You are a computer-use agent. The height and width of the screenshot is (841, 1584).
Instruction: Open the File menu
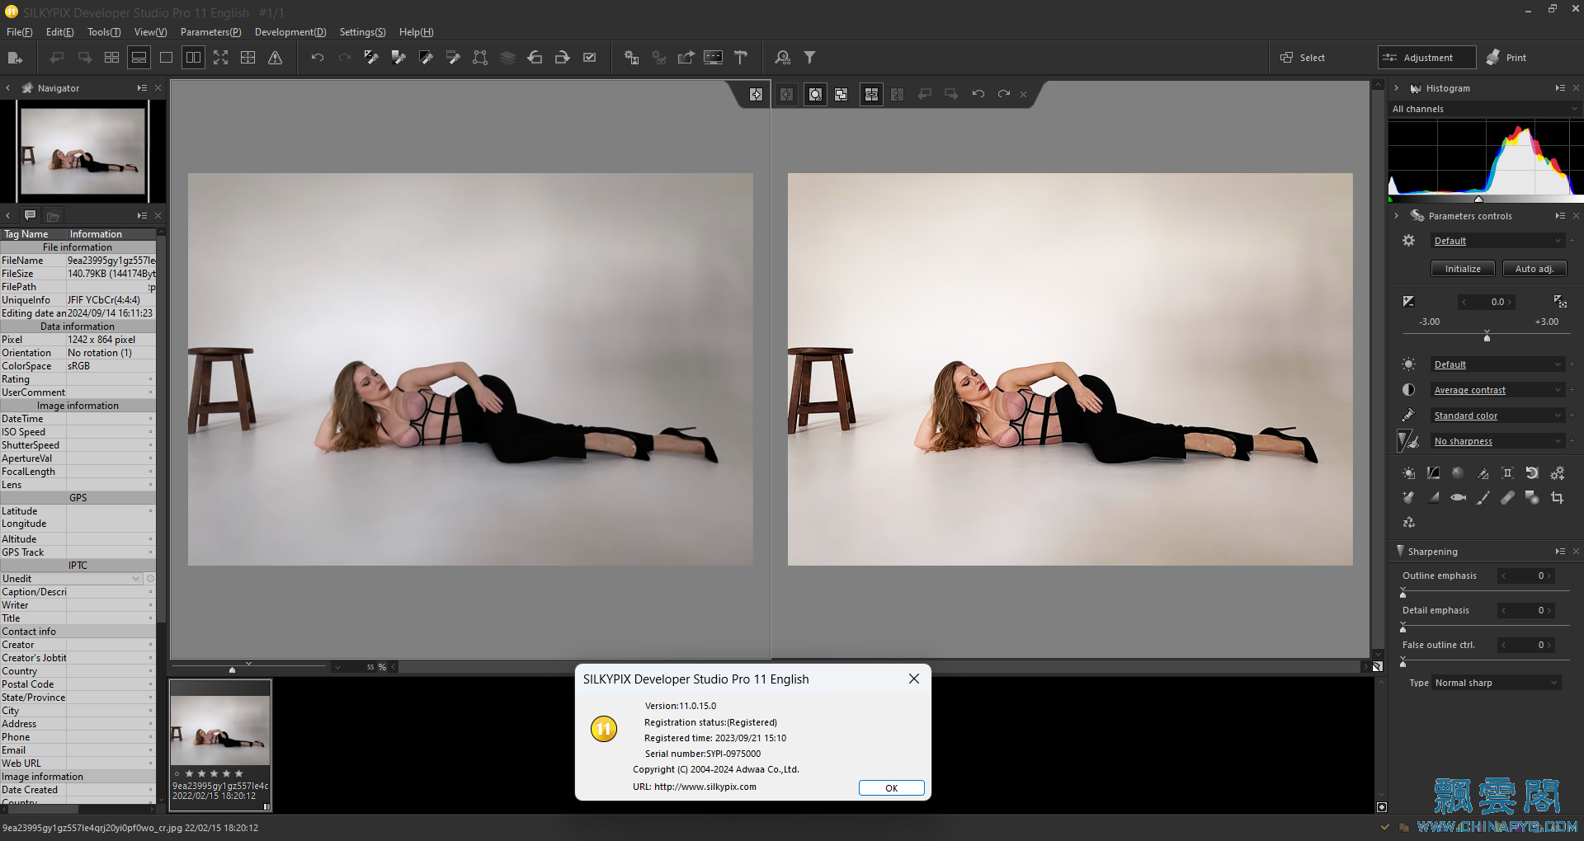(19, 32)
